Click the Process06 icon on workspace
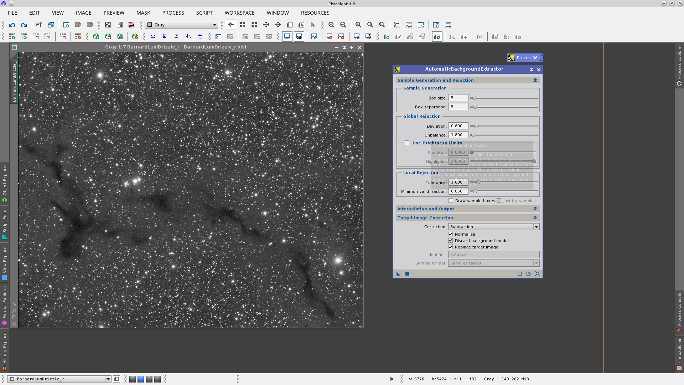Screen dimensions: 684x385 (524, 58)
